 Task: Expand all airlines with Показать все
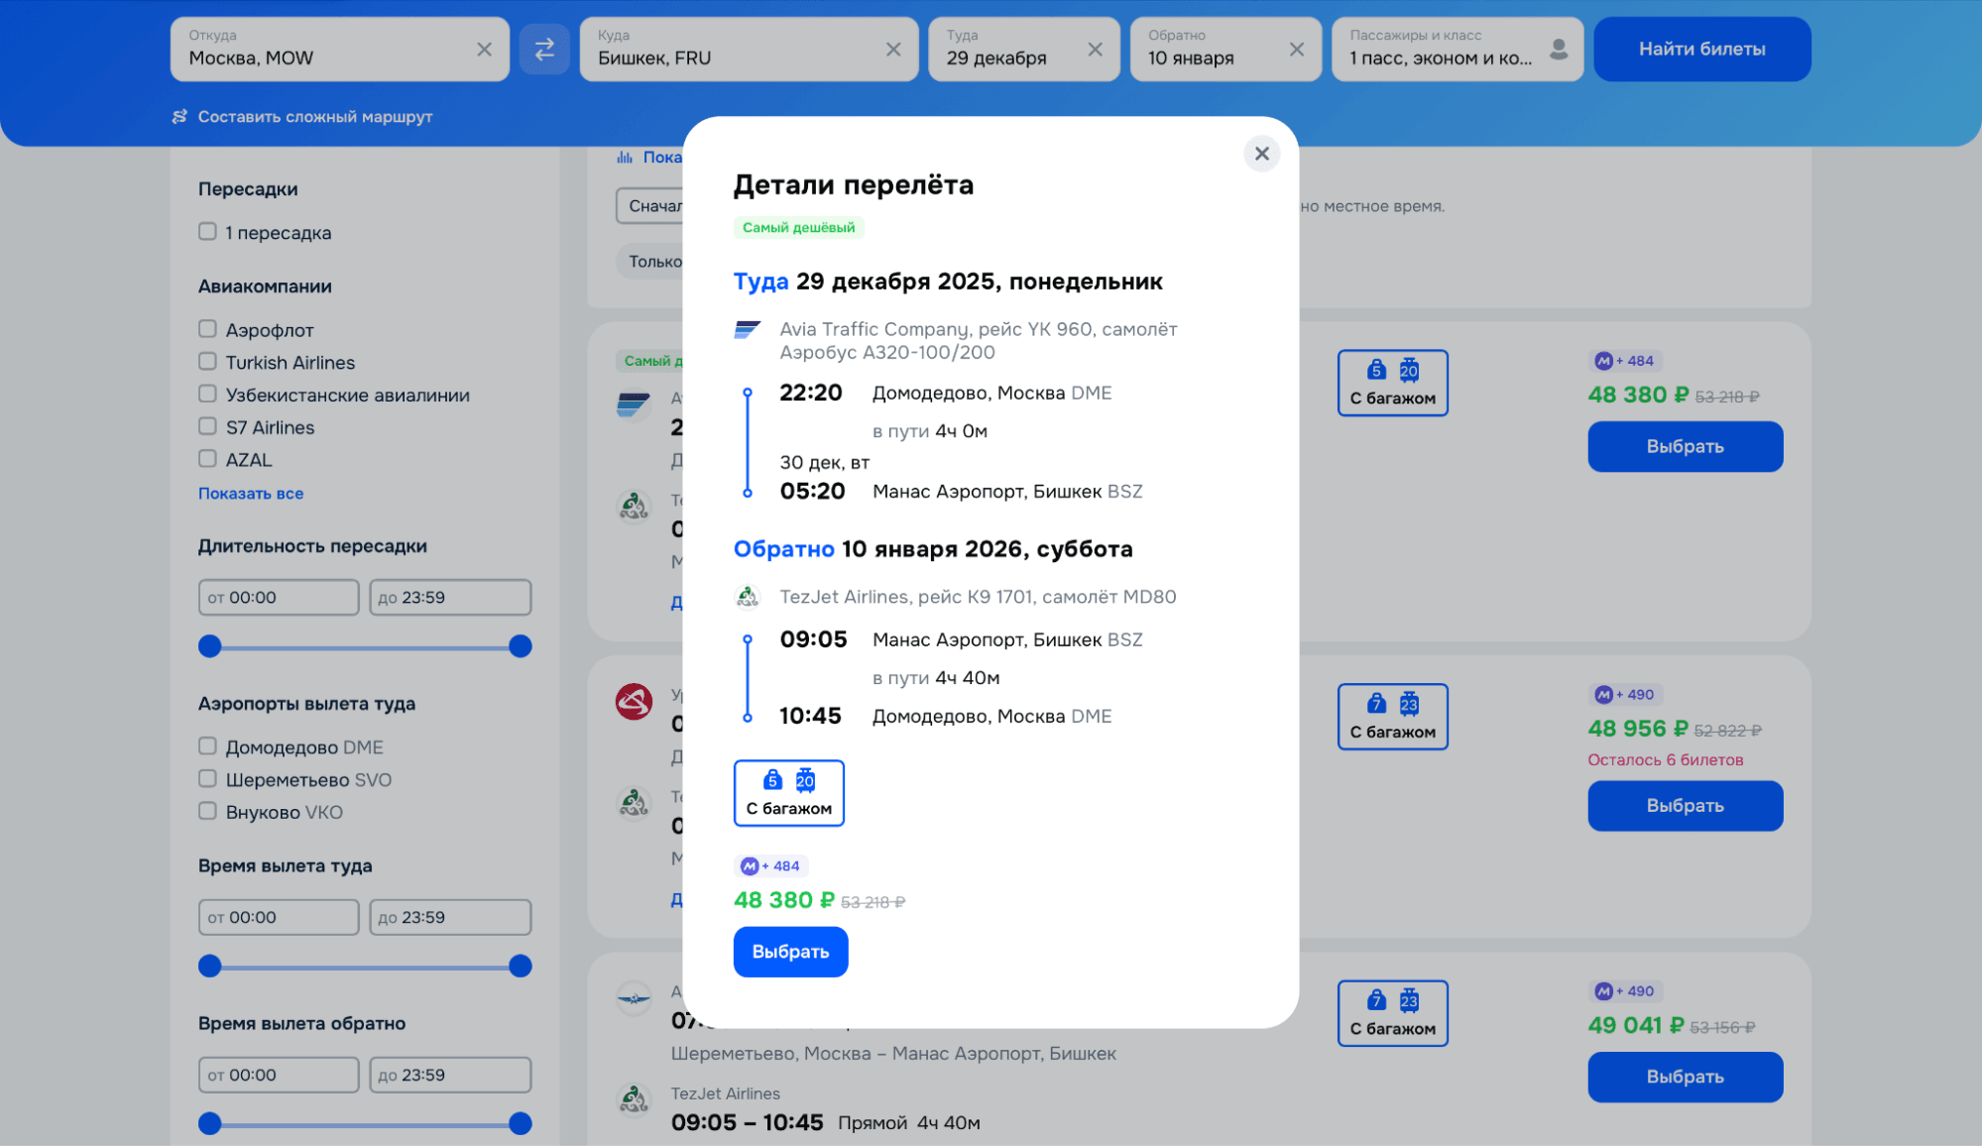point(250,493)
